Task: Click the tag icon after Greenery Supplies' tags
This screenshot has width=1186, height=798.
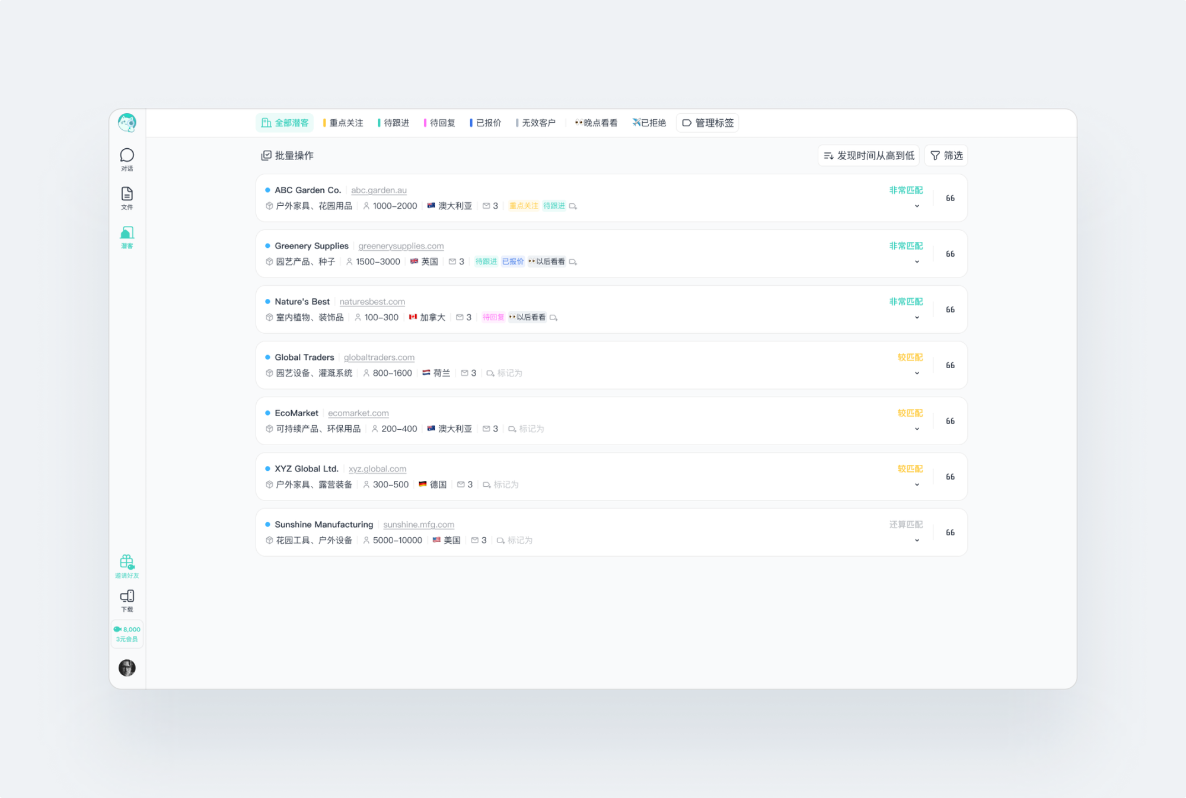Action: tap(573, 262)
